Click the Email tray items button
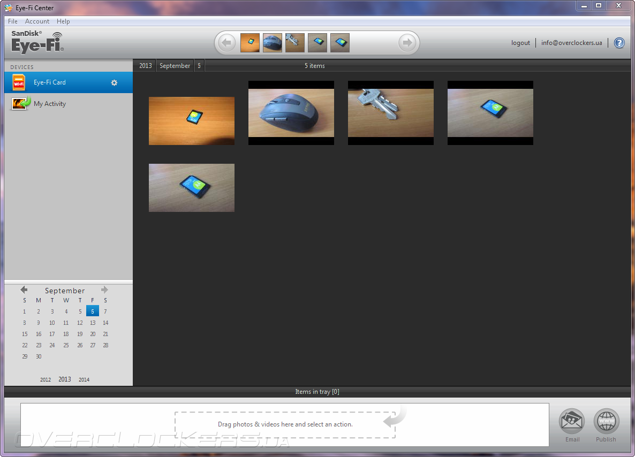635x457 pixels. click(572, 426)
